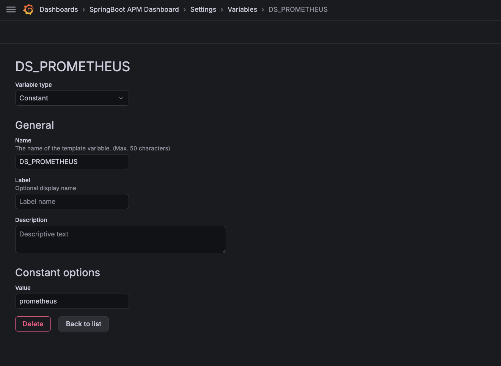Image resolution: width=501 pixels, height=366 pixels.
Task: Grab the Description textarea resize handle
Action: coord(224,251)
